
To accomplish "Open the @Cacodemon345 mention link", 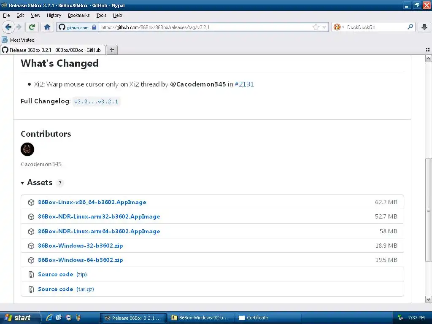I will (x=198, y=84).
